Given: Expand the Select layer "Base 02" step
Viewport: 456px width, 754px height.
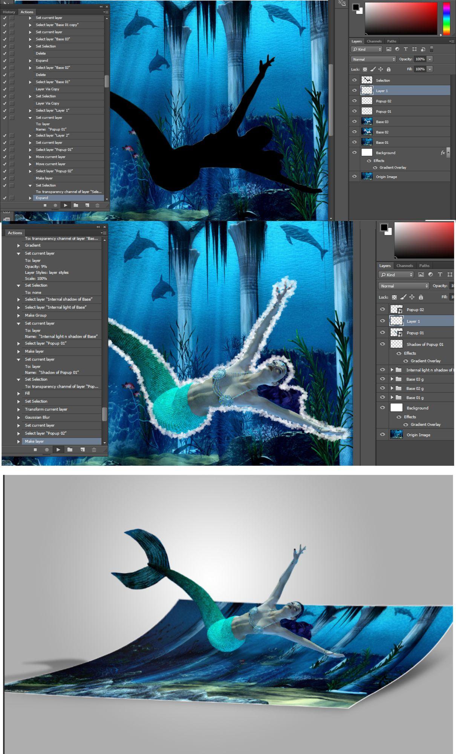Looking at the screenshot, I should (x=30, y=68).
